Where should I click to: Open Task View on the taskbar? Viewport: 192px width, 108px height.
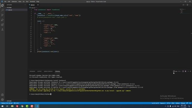pyautogui.click(x=7, y=106)
